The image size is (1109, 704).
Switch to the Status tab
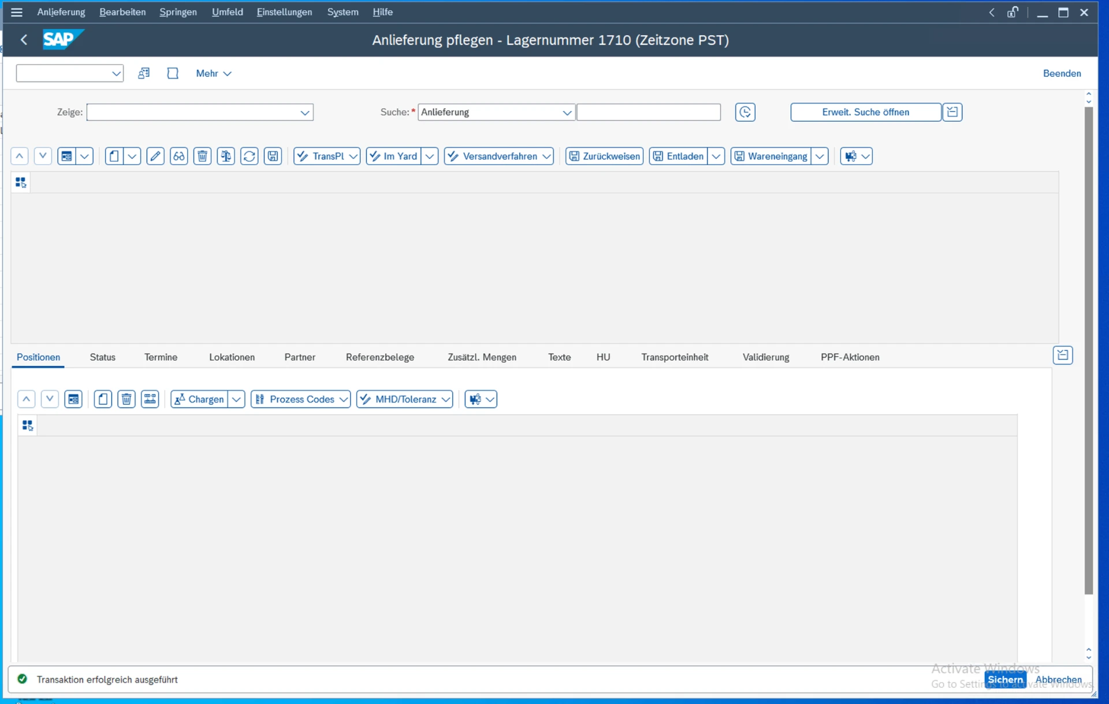(103, 357)
